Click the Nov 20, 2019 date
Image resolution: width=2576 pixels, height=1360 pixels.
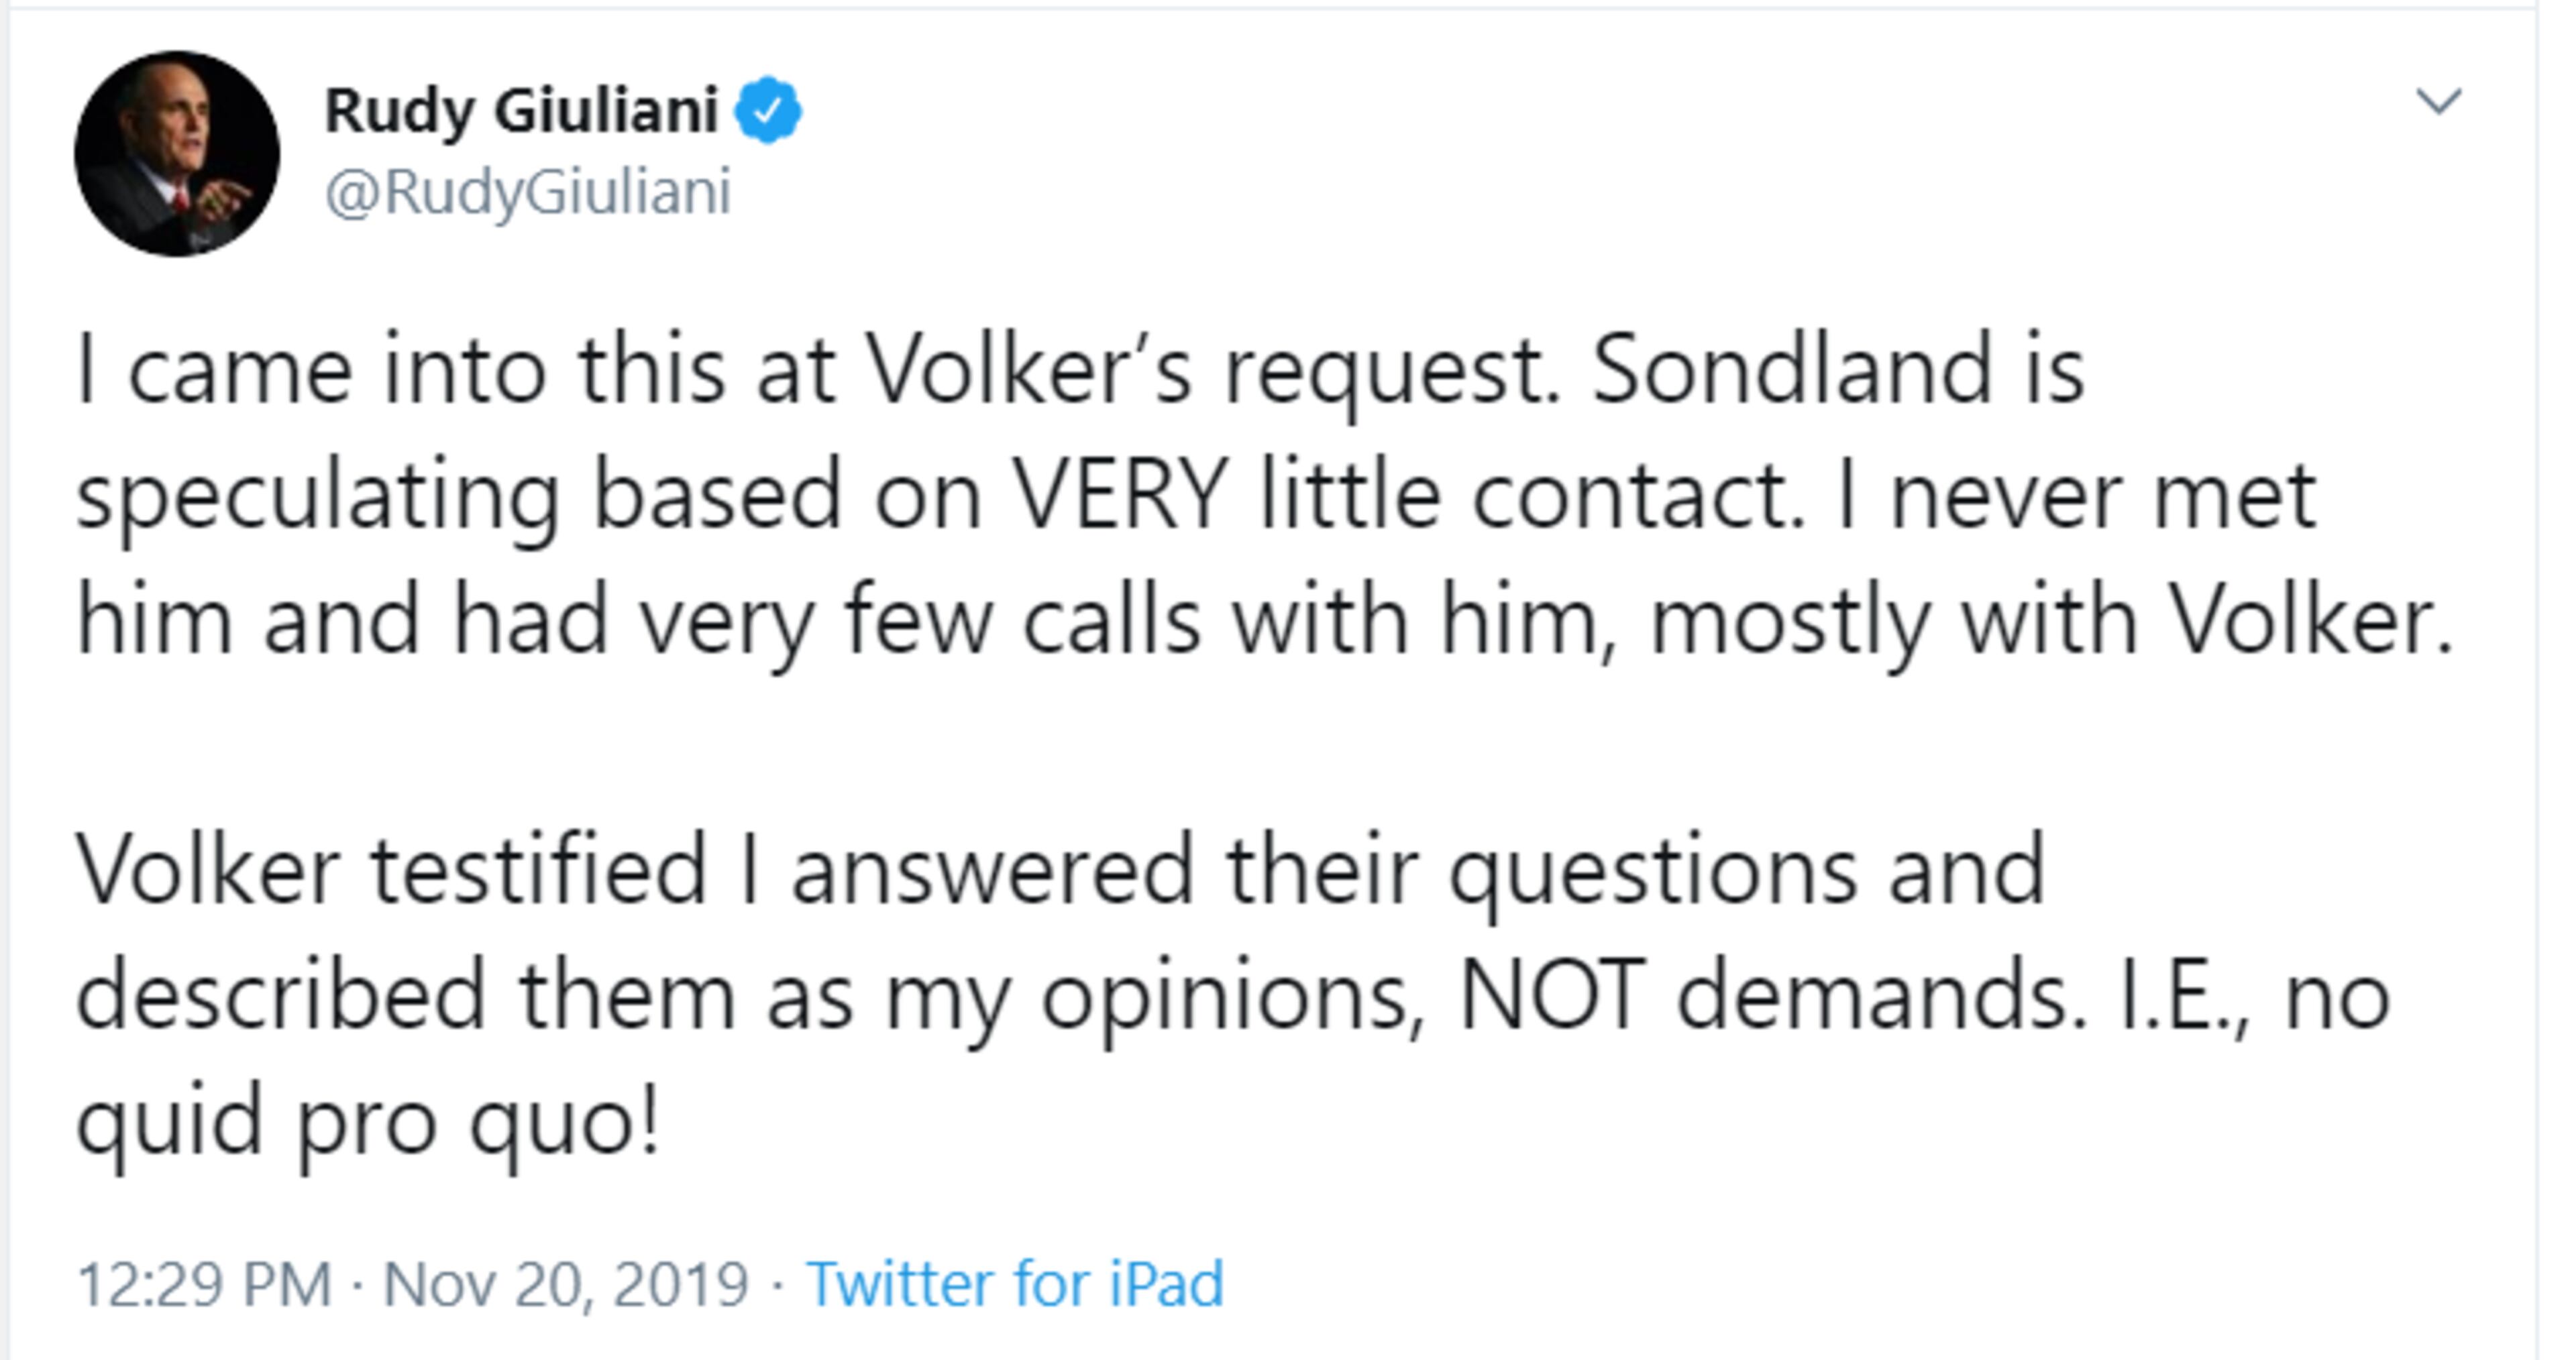click(x=566, y=1283)
